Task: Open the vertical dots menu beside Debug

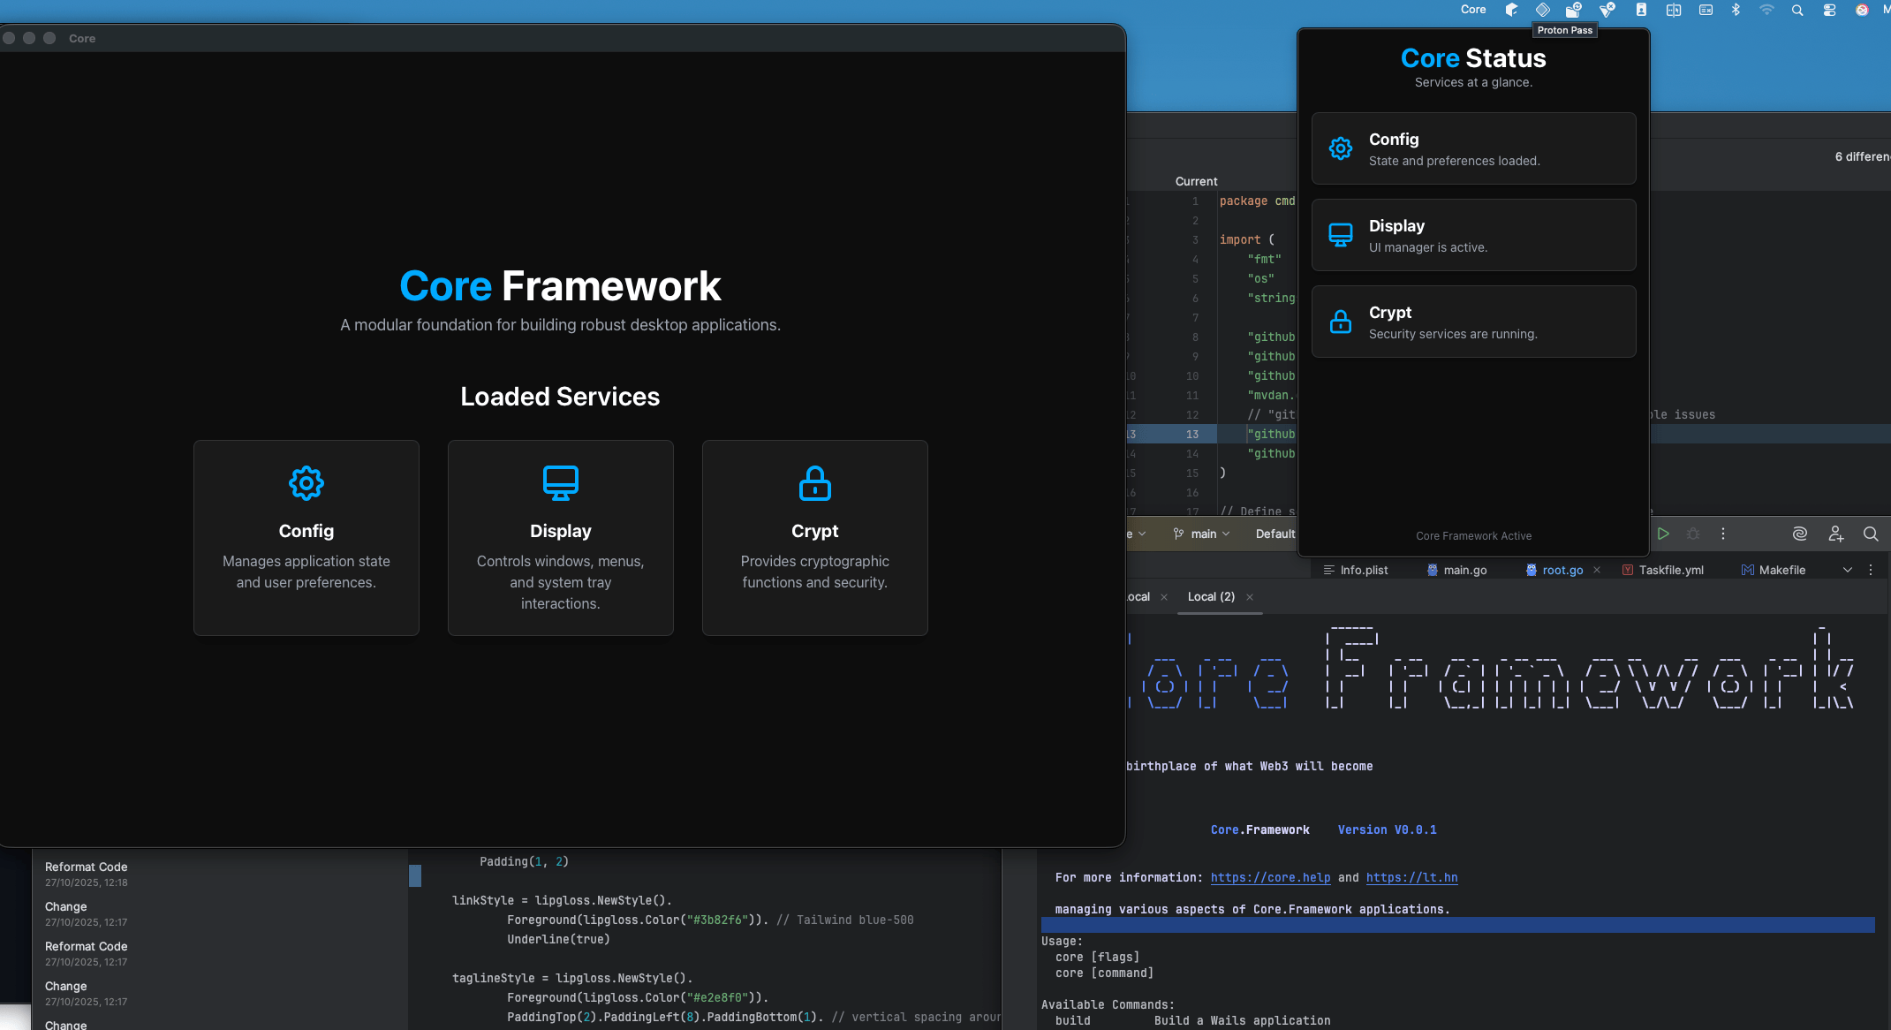Action: [1722, 534]
